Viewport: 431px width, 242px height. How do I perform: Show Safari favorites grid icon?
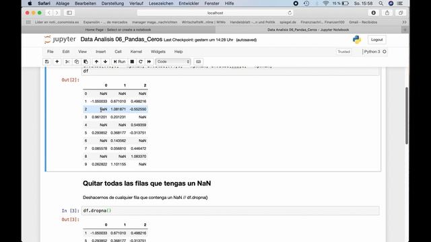pos(28,22)
